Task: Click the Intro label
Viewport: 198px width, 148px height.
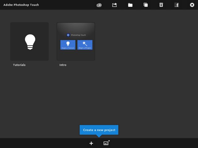Action: click(x=63, y=65)
